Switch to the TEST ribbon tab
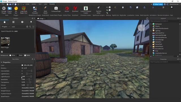The height and width of the screenshot is (102, 181). [x=40, y=4]
